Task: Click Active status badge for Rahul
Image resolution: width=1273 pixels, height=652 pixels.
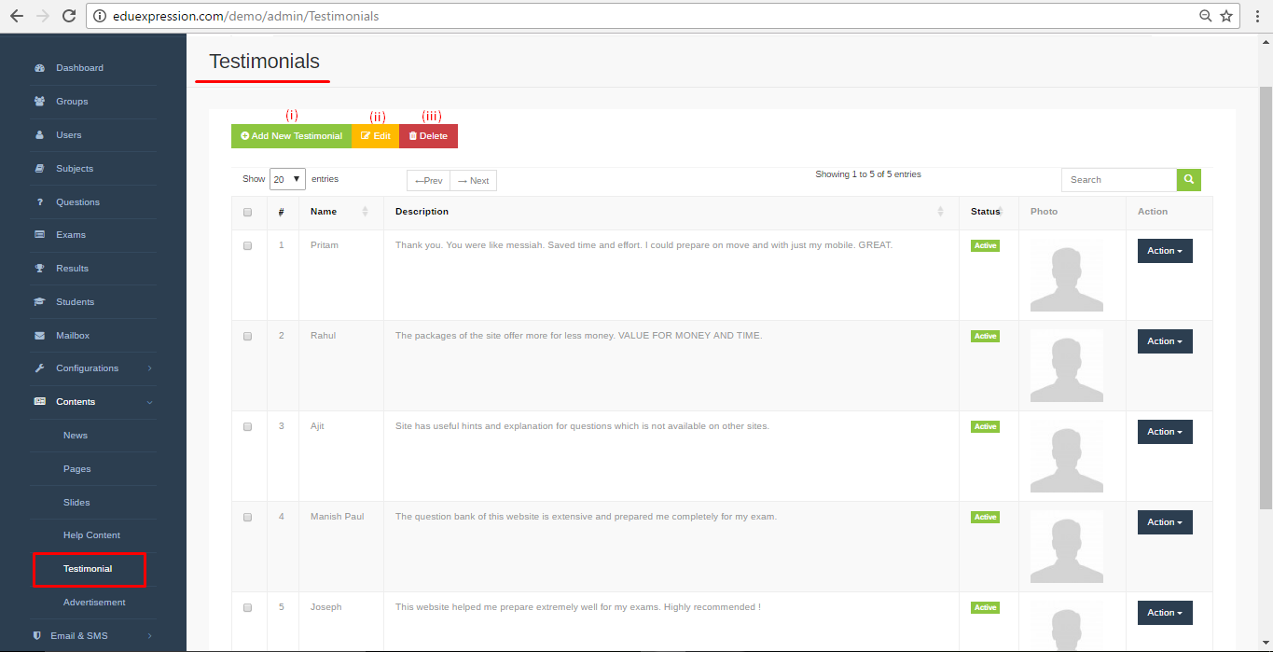Action: (985, 336)
